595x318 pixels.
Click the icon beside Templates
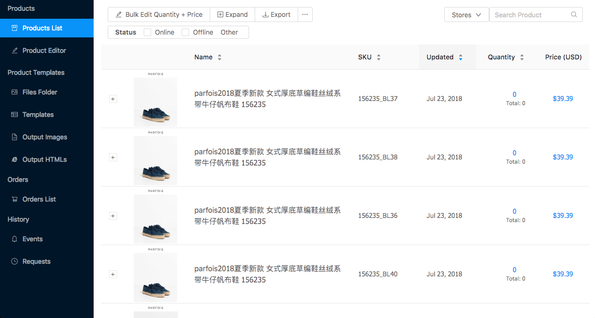click(15, 115)
